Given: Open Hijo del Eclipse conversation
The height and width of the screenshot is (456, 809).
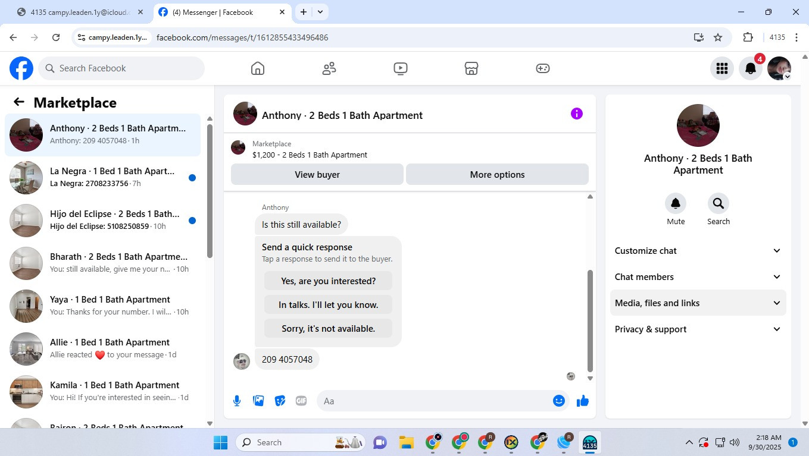Looking at the screenshot, I should 102,221.
